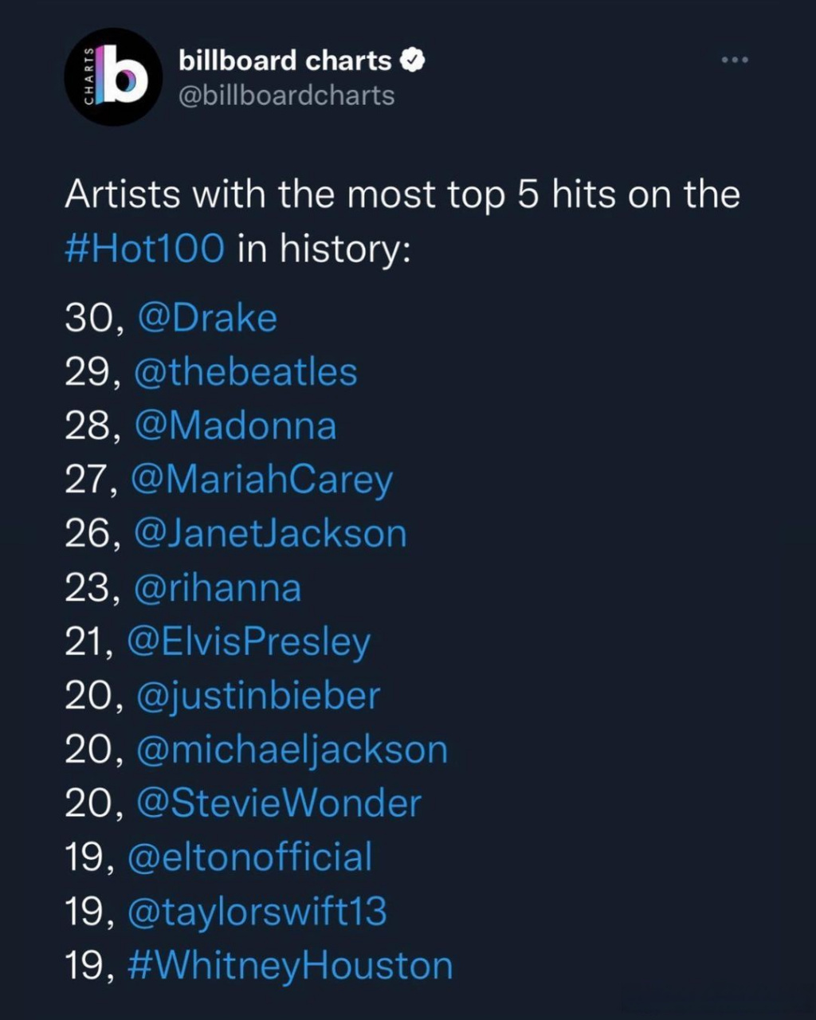This screenshot has height=1020, width=816.
Task: Open the @justinbieber mention
Action: [258, 696]
